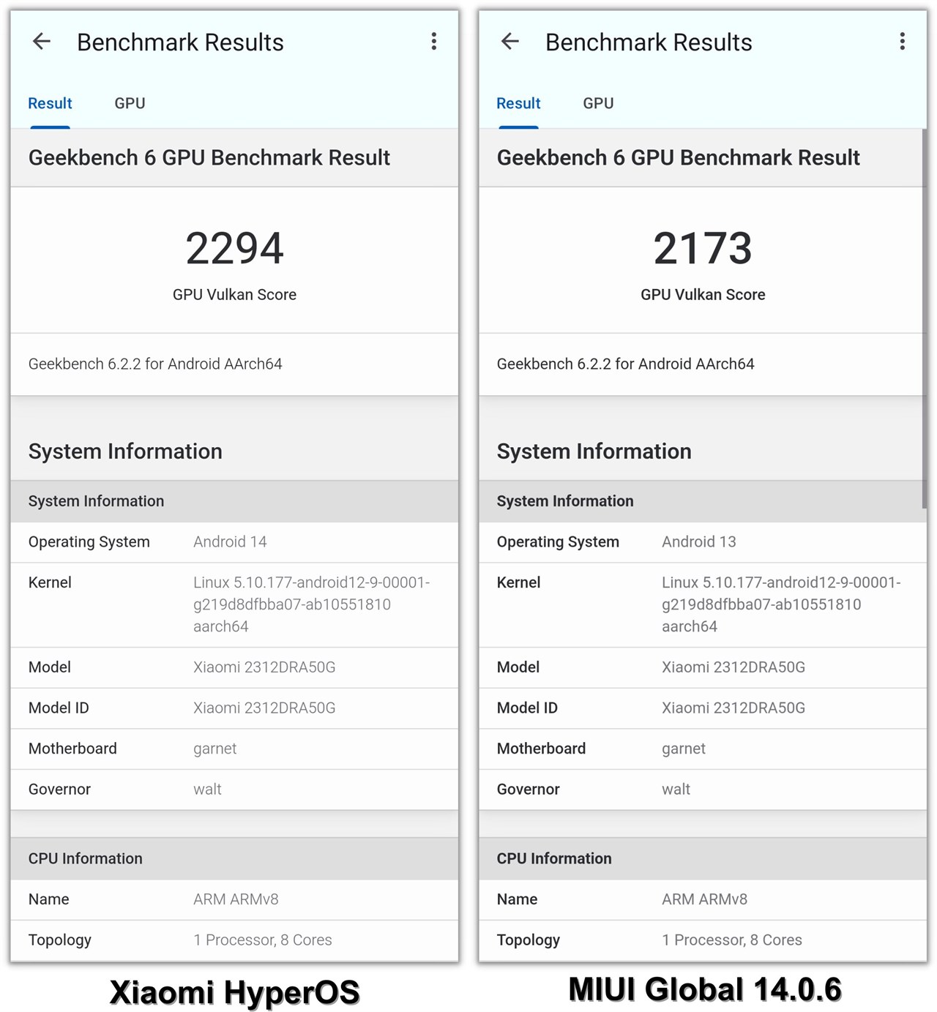Image resolution: width=937 pixels, height=1012 pixels.
Task: Click the 2294 GPU Vulkan Score value
Action: coord(234,249)
